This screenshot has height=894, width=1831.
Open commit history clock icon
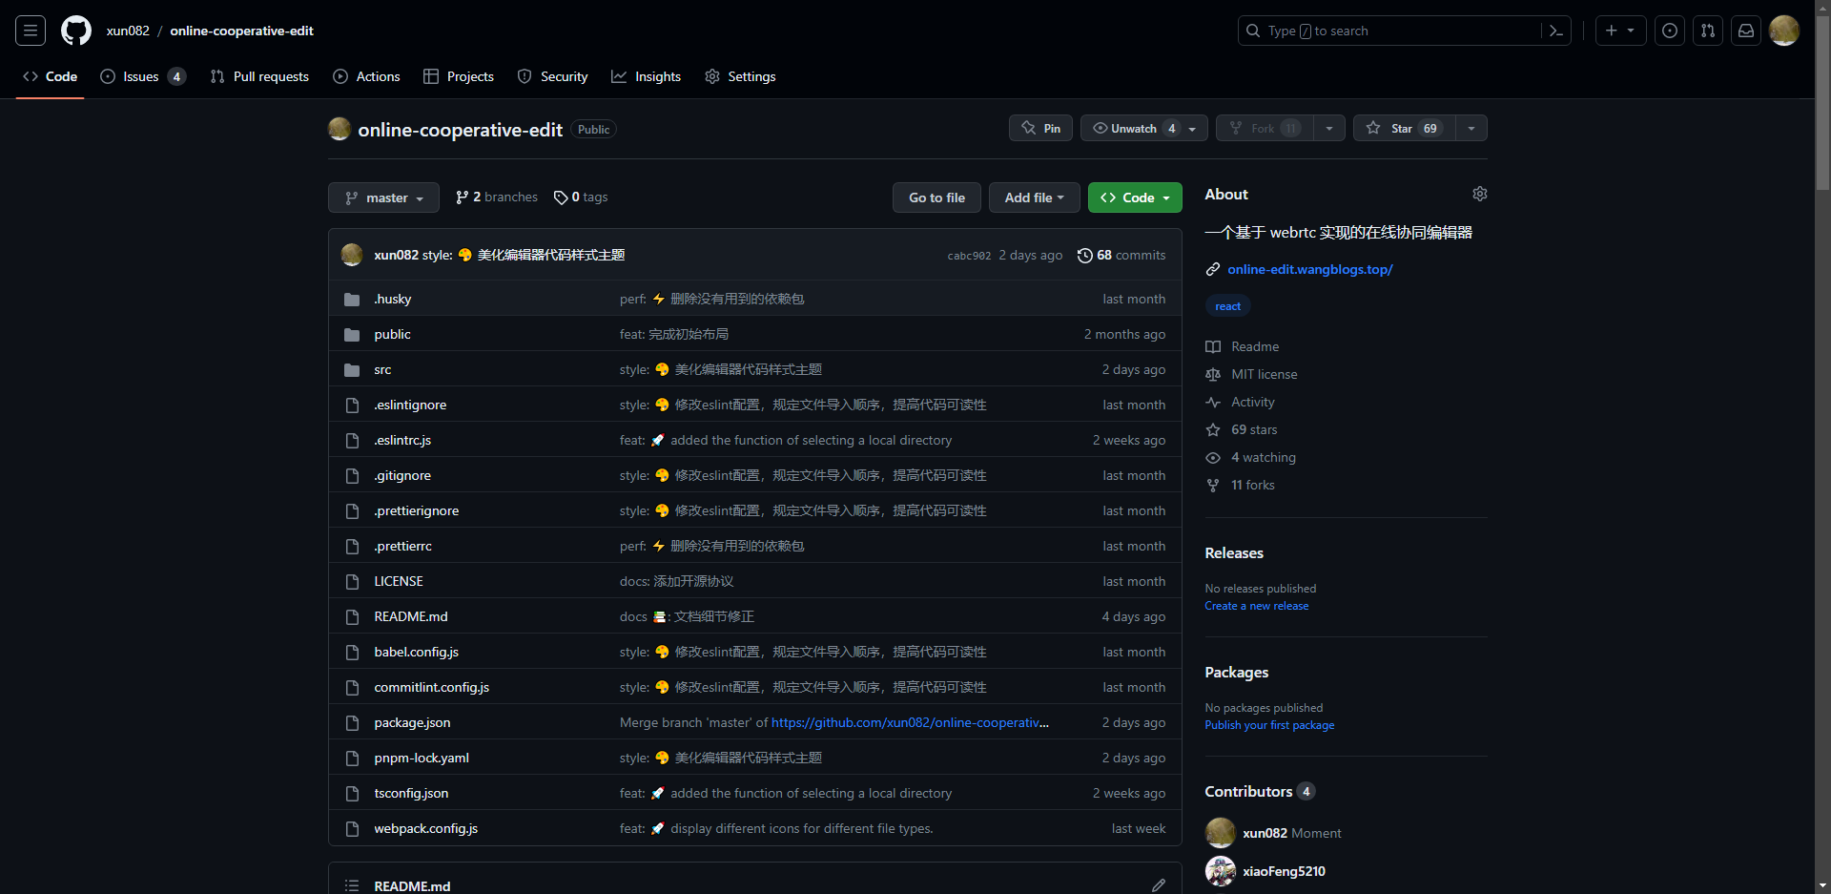pyautogui.click(x=1084, y=255)
